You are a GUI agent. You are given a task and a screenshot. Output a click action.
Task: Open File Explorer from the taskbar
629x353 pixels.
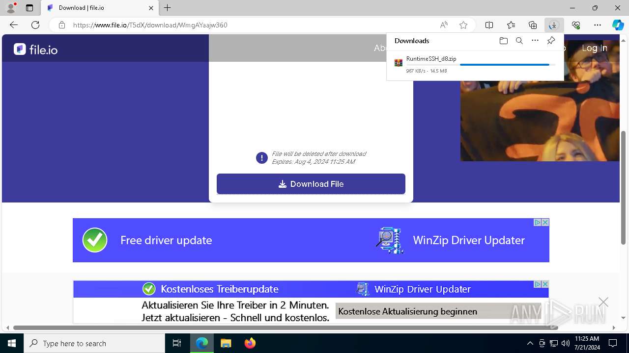pyautogui.click(x=226, y=343)
